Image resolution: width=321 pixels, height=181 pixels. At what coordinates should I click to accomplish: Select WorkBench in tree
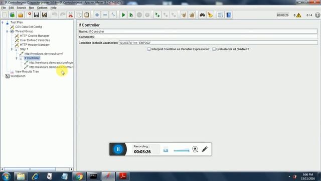coord(18,76)
